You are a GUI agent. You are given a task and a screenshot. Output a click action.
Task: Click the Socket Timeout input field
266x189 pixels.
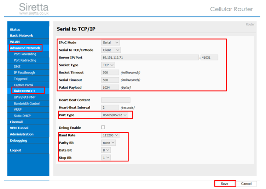pyautogui.click(x=110, y=72)
